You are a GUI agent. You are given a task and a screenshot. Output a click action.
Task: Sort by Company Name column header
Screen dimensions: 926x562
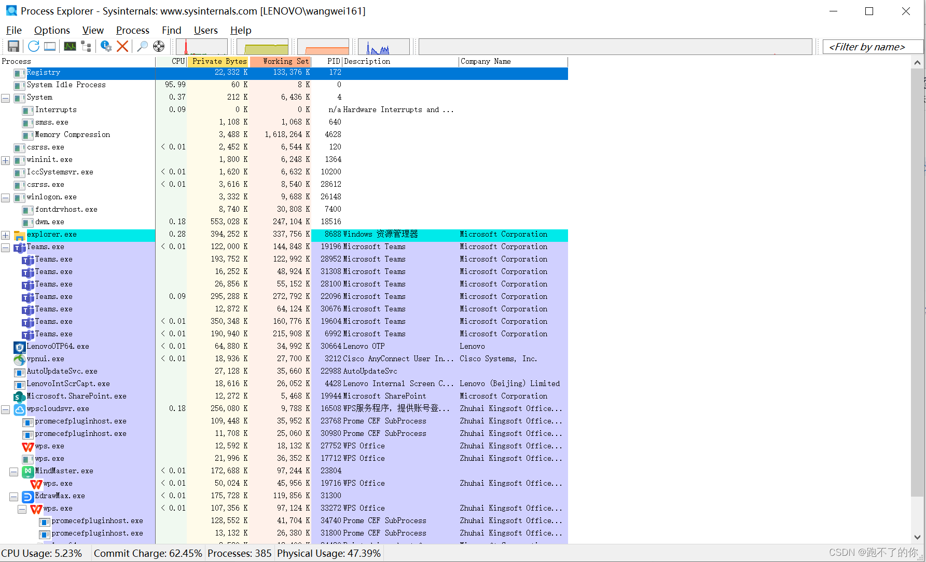tap(514, 61)
